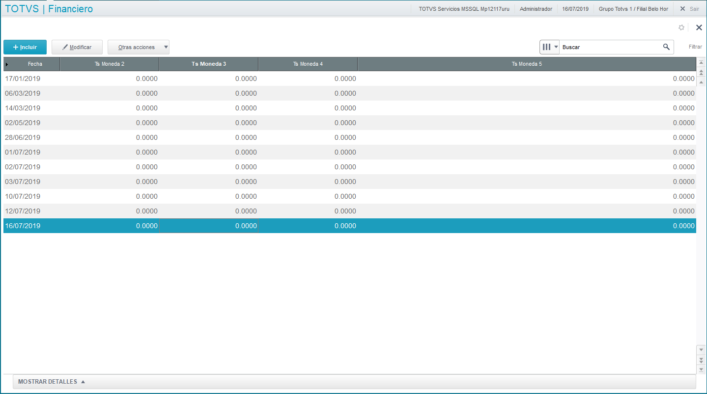Click the Ts Moneda 5 column header
Viewport: 707px width, 394px height.
point(527,64)
